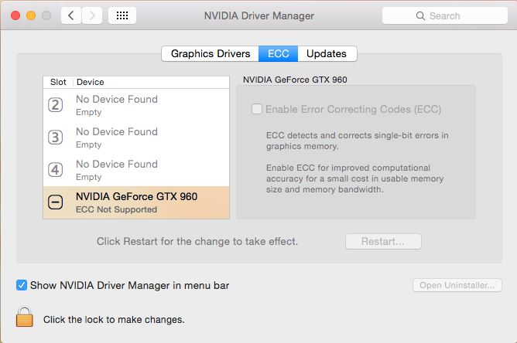
Task: Go back with the left chevron button
Action: 71,15
